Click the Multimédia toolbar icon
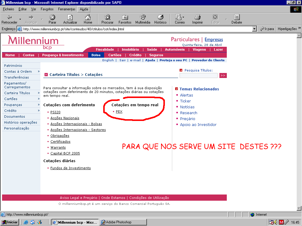The image size is (302, 226). point(143,19)
